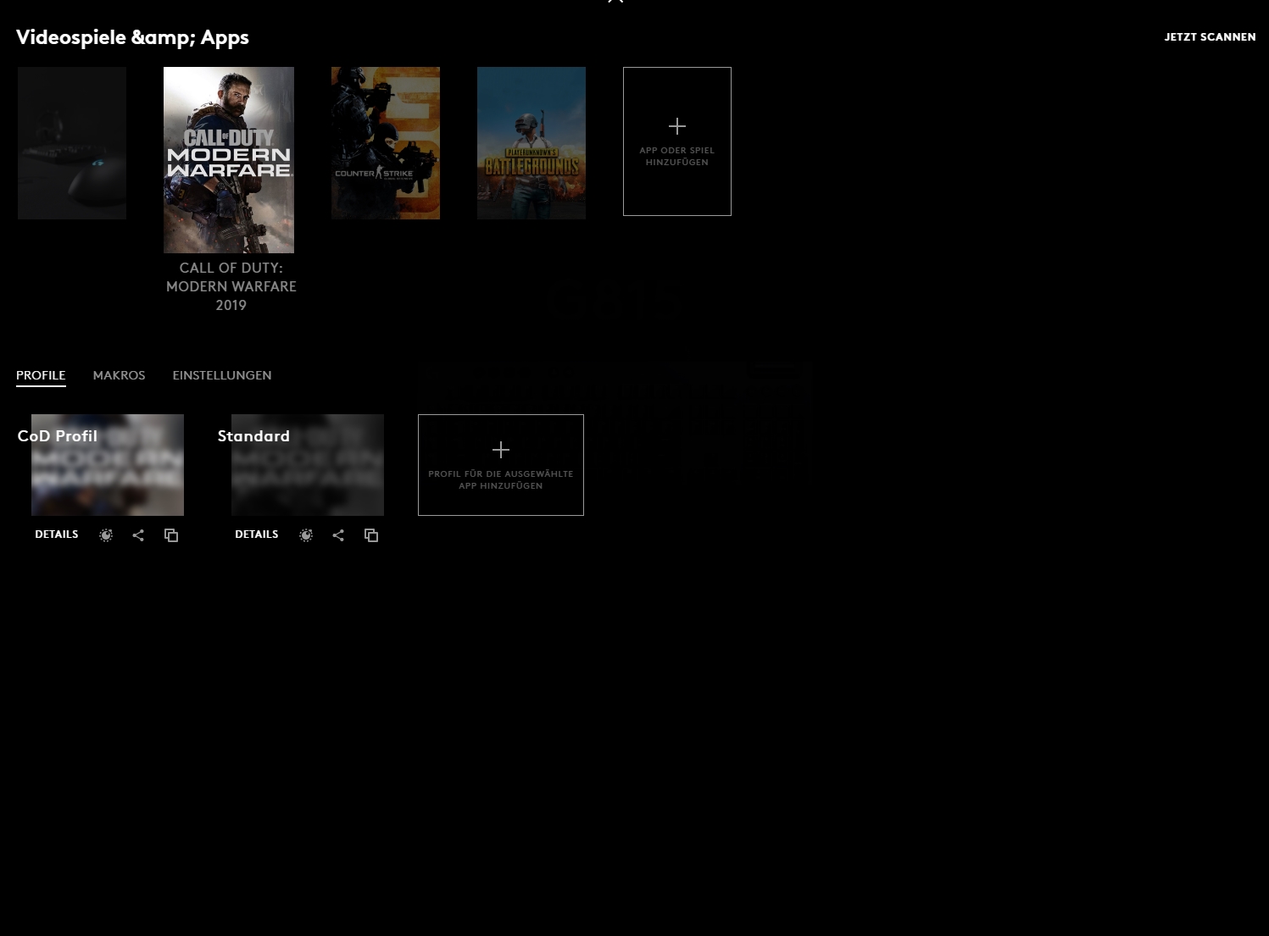Image resolution: width=1269 pixels, height=936 pixels.
Task: Select the PUBG Battlegrounds game cover
Action: point(532,143)
